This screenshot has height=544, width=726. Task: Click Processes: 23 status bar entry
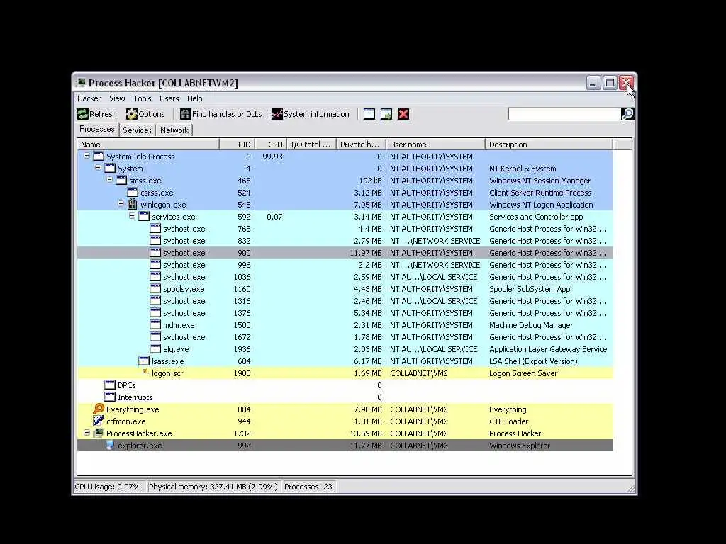tap(308, 487)
